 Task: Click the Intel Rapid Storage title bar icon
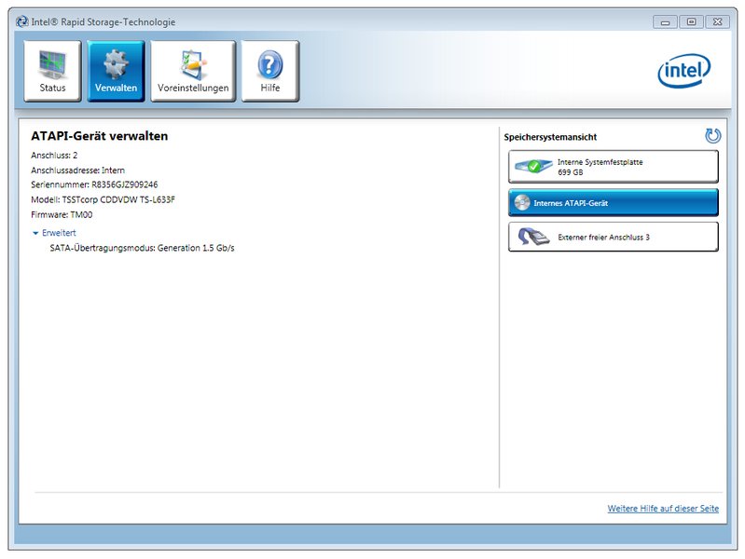pyautogui.click(x=21, y=21)
